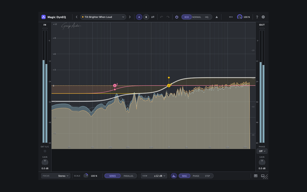Image resolution: width=307 pixels, height=192 pixels.
Task: Click the pink diamond dynamic handle of band 1
Action: point(115,90)
